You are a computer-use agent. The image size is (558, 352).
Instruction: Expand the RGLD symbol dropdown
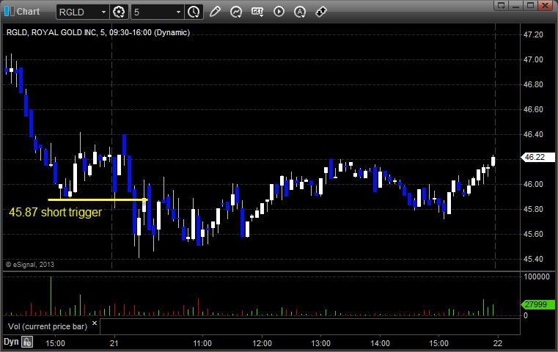(103, 12)
